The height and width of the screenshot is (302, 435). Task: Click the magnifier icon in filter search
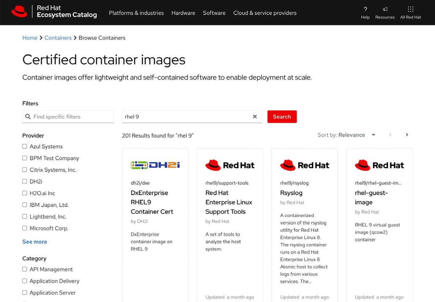click(x=28, y=117)
